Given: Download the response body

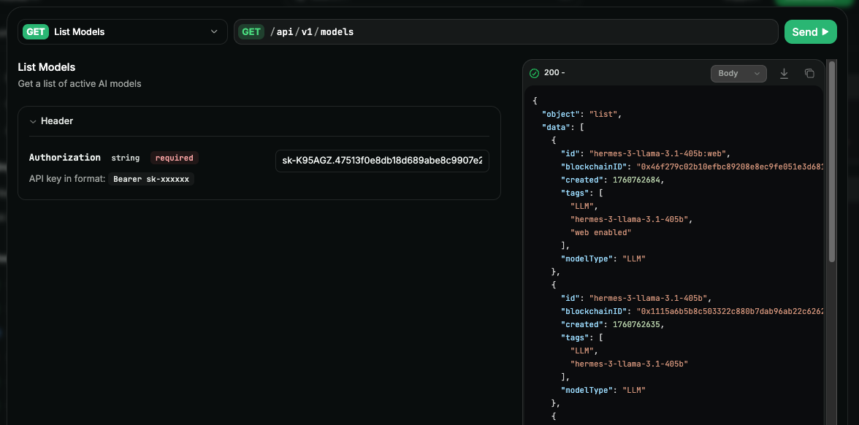Looking at the screenshot, I should [784, 73].
